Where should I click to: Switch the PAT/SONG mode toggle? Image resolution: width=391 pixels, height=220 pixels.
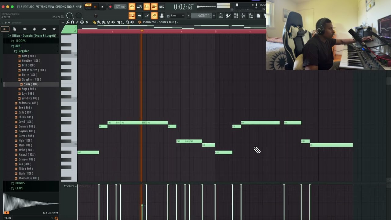click(88, 6)
